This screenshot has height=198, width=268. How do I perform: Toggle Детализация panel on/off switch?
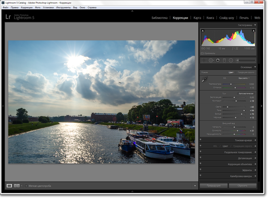pyautogui.click(x=201, y=158)
